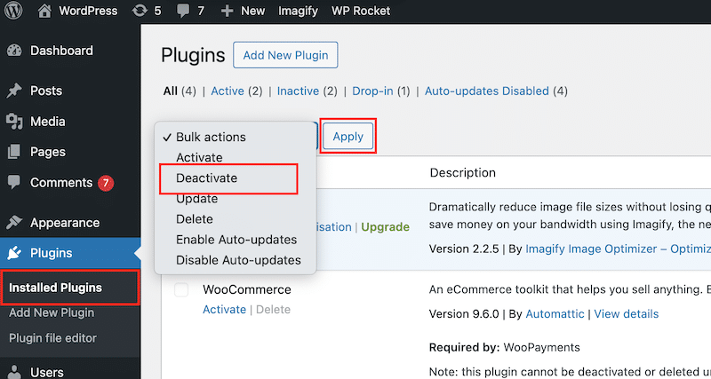Image resolution: width=711 pixels, height=379 pixels.
Task: Filter plugins by Drop-in
Action: click(372, 91)
